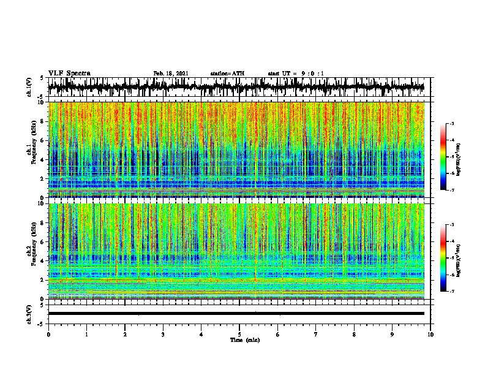The width and height of the screenshot is (485, 375).
Task: Click the '5' volt tick of ch.3(V) axis
Action: [x=42, y=305]
